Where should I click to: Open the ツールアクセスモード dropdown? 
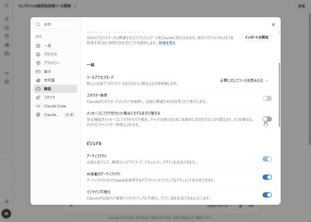pos(244,81)
